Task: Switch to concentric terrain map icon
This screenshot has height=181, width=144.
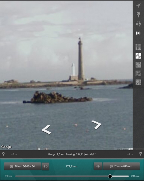Action: [138, 65]
